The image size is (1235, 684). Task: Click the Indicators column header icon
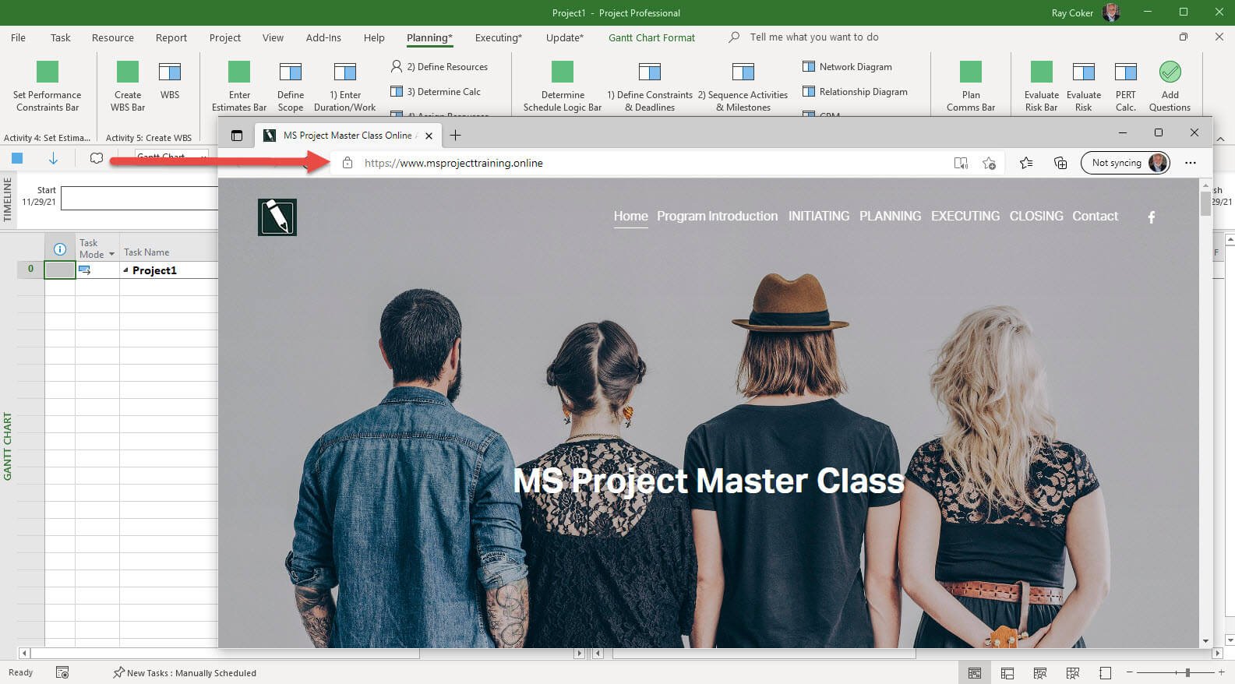tap(59, 249)
